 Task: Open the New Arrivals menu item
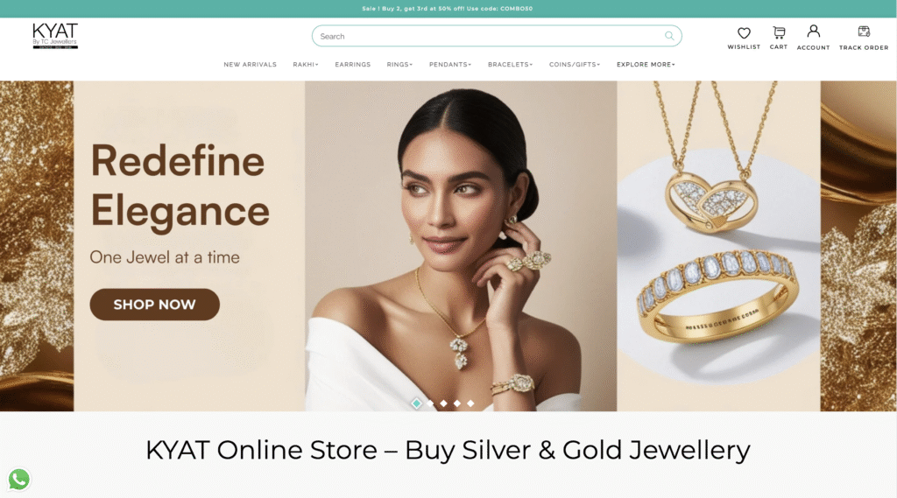tap(250, 65)
